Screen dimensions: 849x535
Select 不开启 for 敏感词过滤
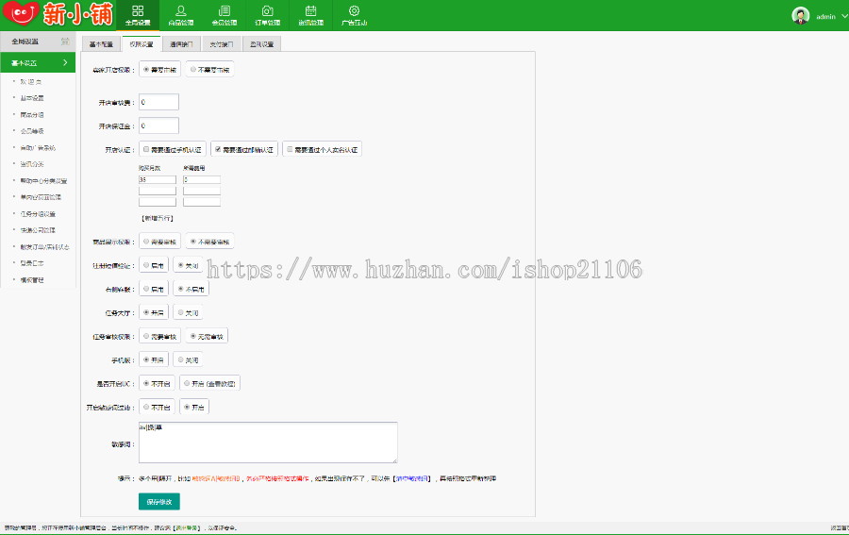[x=146, y=407]
